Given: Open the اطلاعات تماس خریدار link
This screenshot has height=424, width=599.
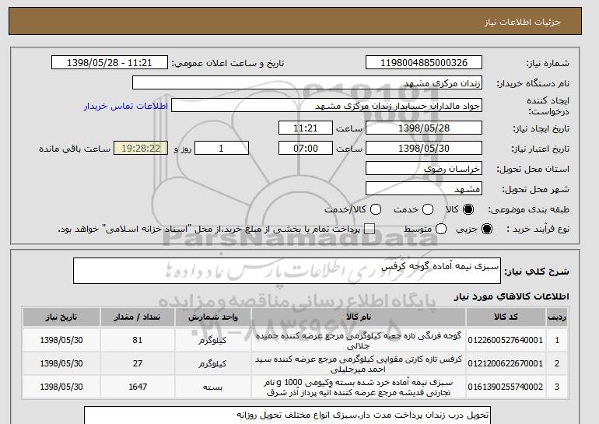Looking at the screenshot, I should (126, 106).
